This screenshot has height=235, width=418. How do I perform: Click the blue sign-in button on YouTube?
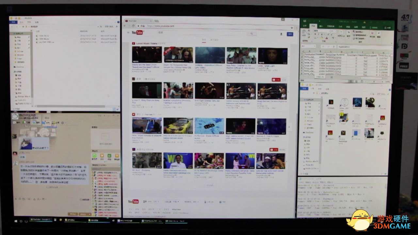[x=290, y=34]
